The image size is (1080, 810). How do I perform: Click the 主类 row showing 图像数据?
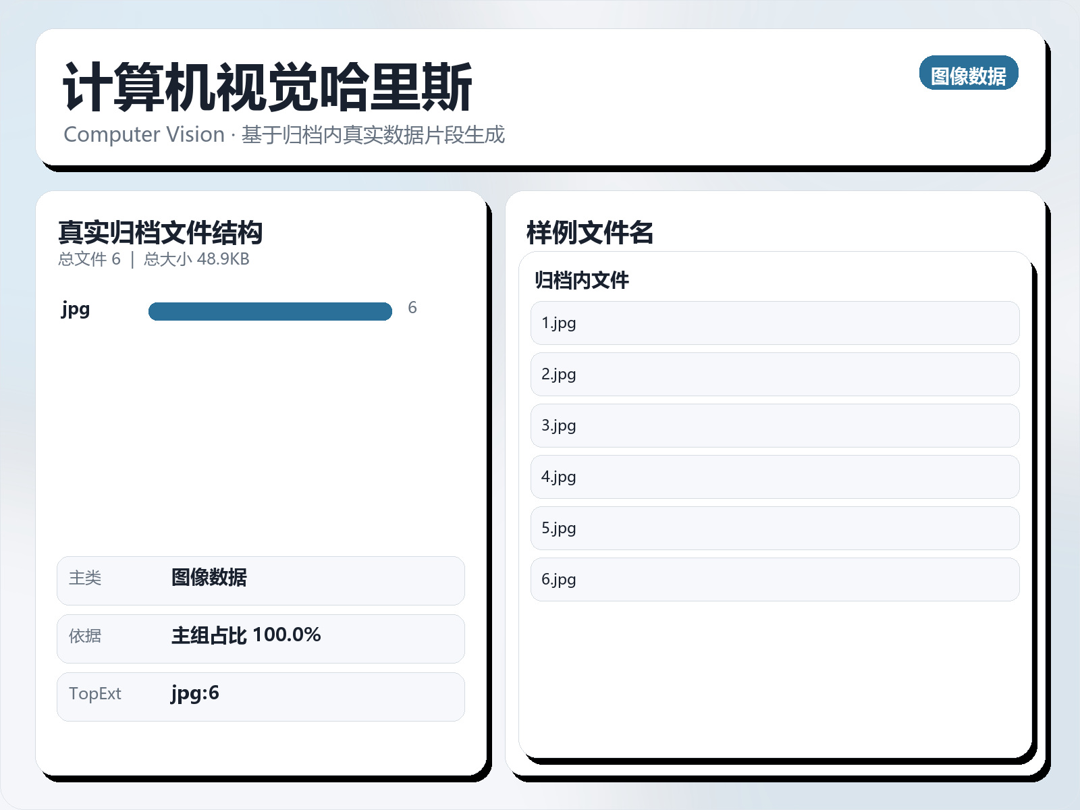coord(260,580)
